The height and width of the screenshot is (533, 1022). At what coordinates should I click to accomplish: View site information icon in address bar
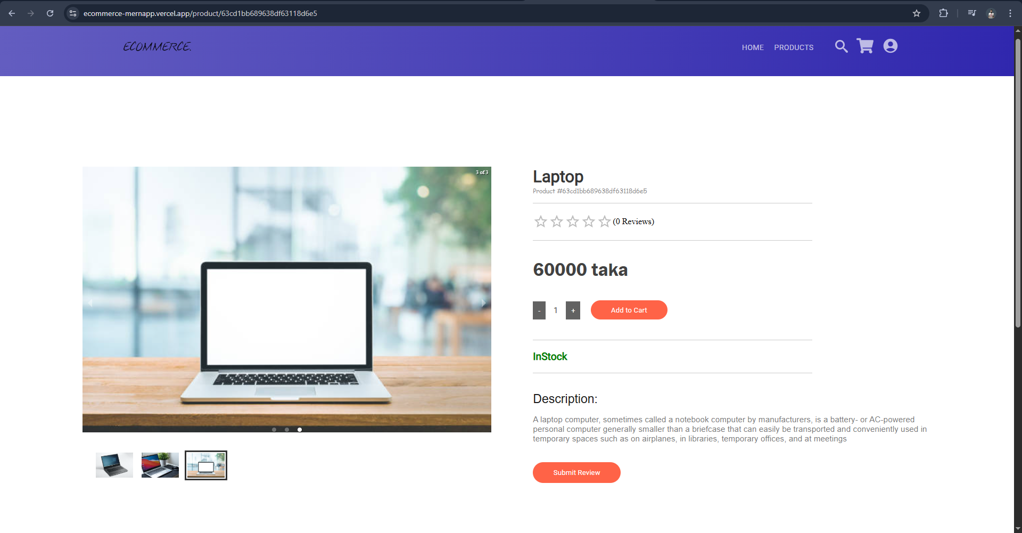pyautogui.click(x=73, y=13)
